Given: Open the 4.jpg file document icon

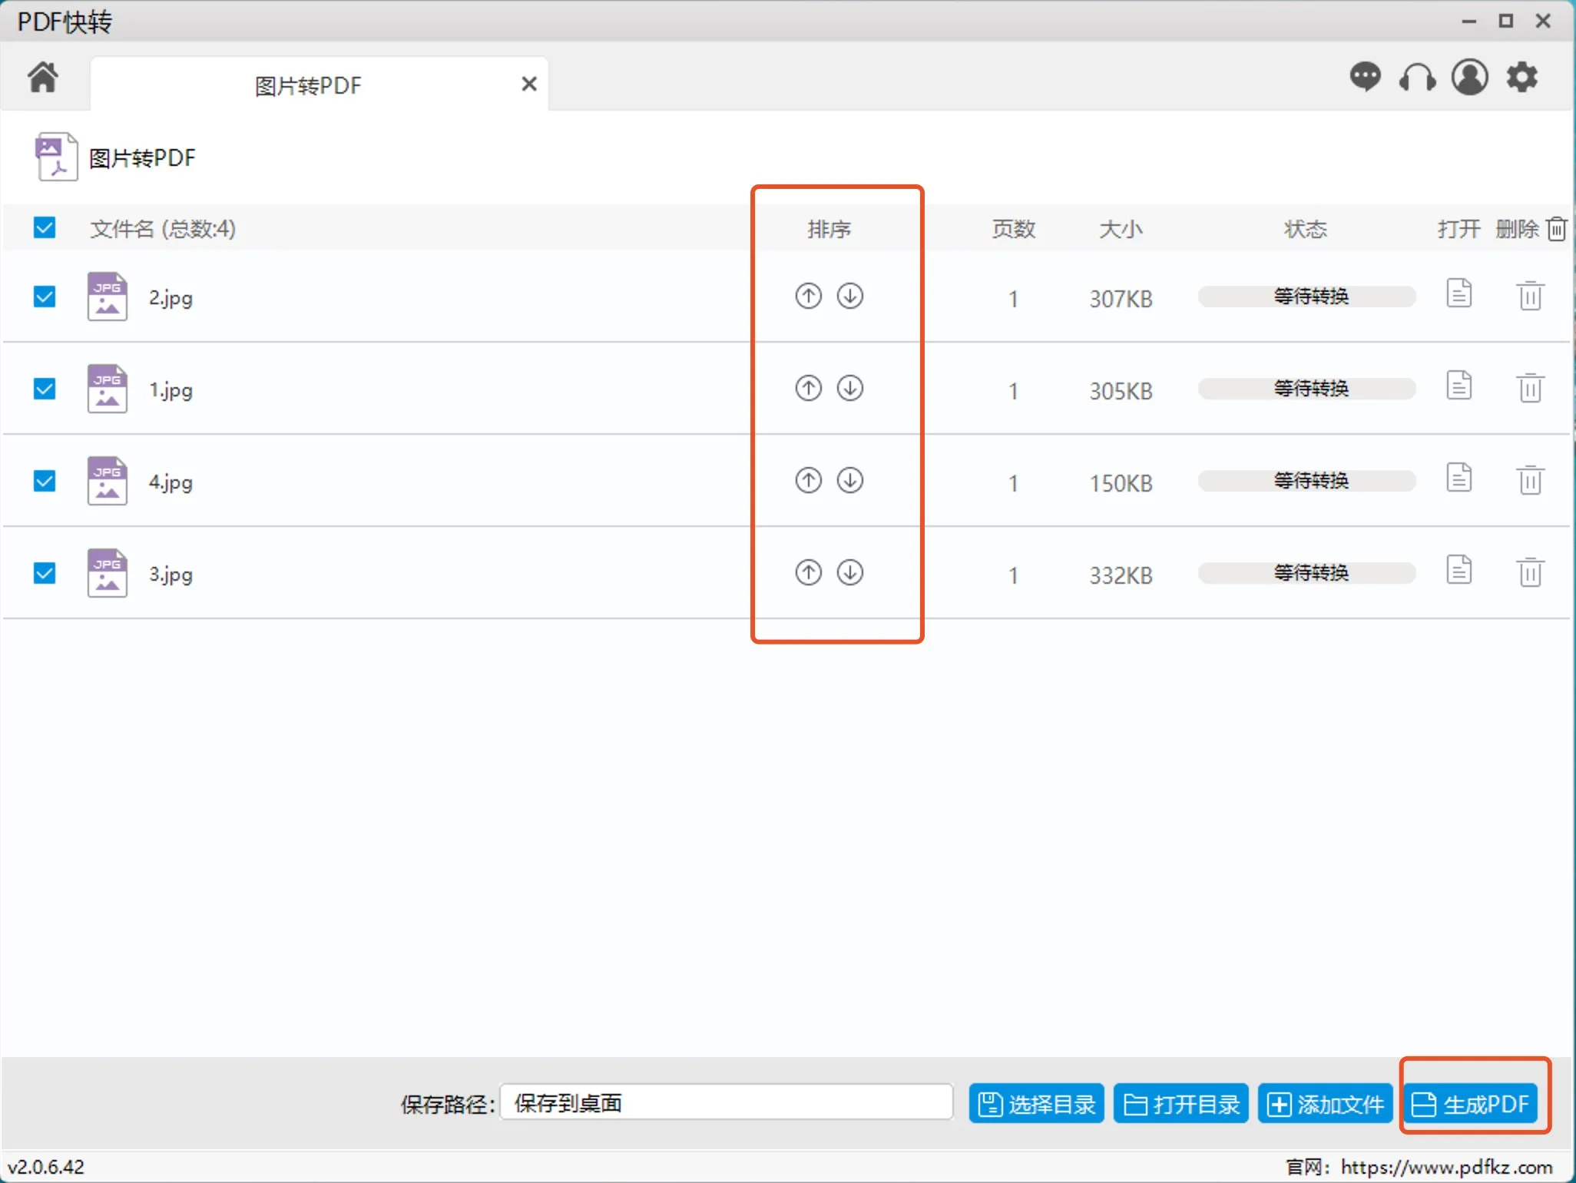Looking at the screenshot, I should (x=1458, y=478).
